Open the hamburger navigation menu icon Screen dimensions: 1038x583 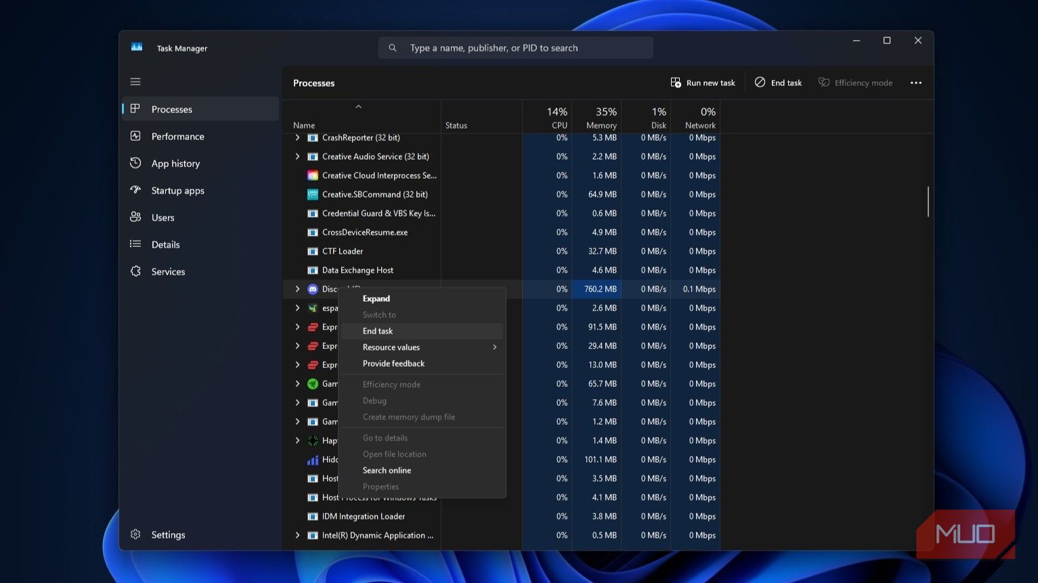point(135,82)
